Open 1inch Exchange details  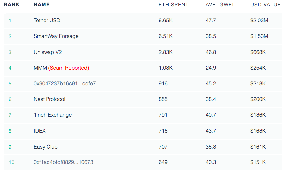click(52, 115)
